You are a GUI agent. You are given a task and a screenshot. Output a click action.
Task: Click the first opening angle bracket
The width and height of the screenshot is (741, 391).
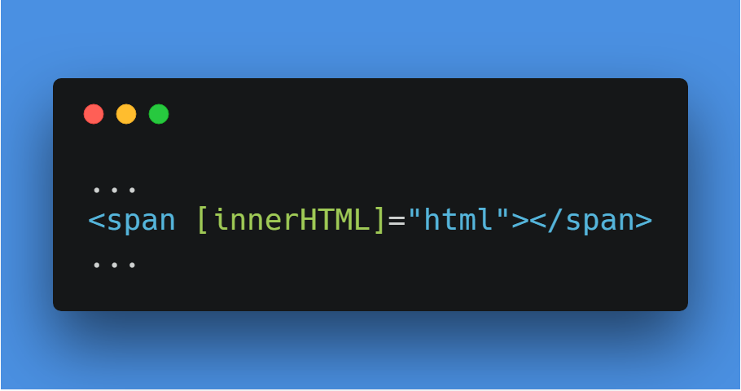[96, 221]
